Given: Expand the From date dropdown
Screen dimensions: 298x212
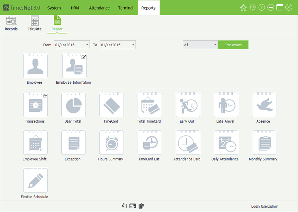Looking at the screenshot, I should (x=87, y=45).
